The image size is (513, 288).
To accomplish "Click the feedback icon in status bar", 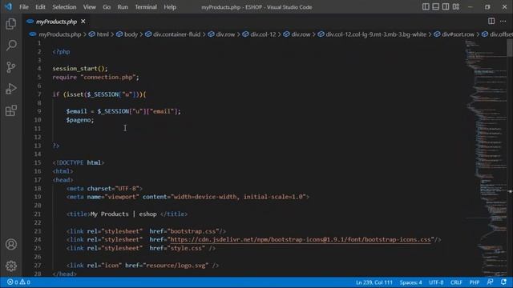I will [490, 282].
